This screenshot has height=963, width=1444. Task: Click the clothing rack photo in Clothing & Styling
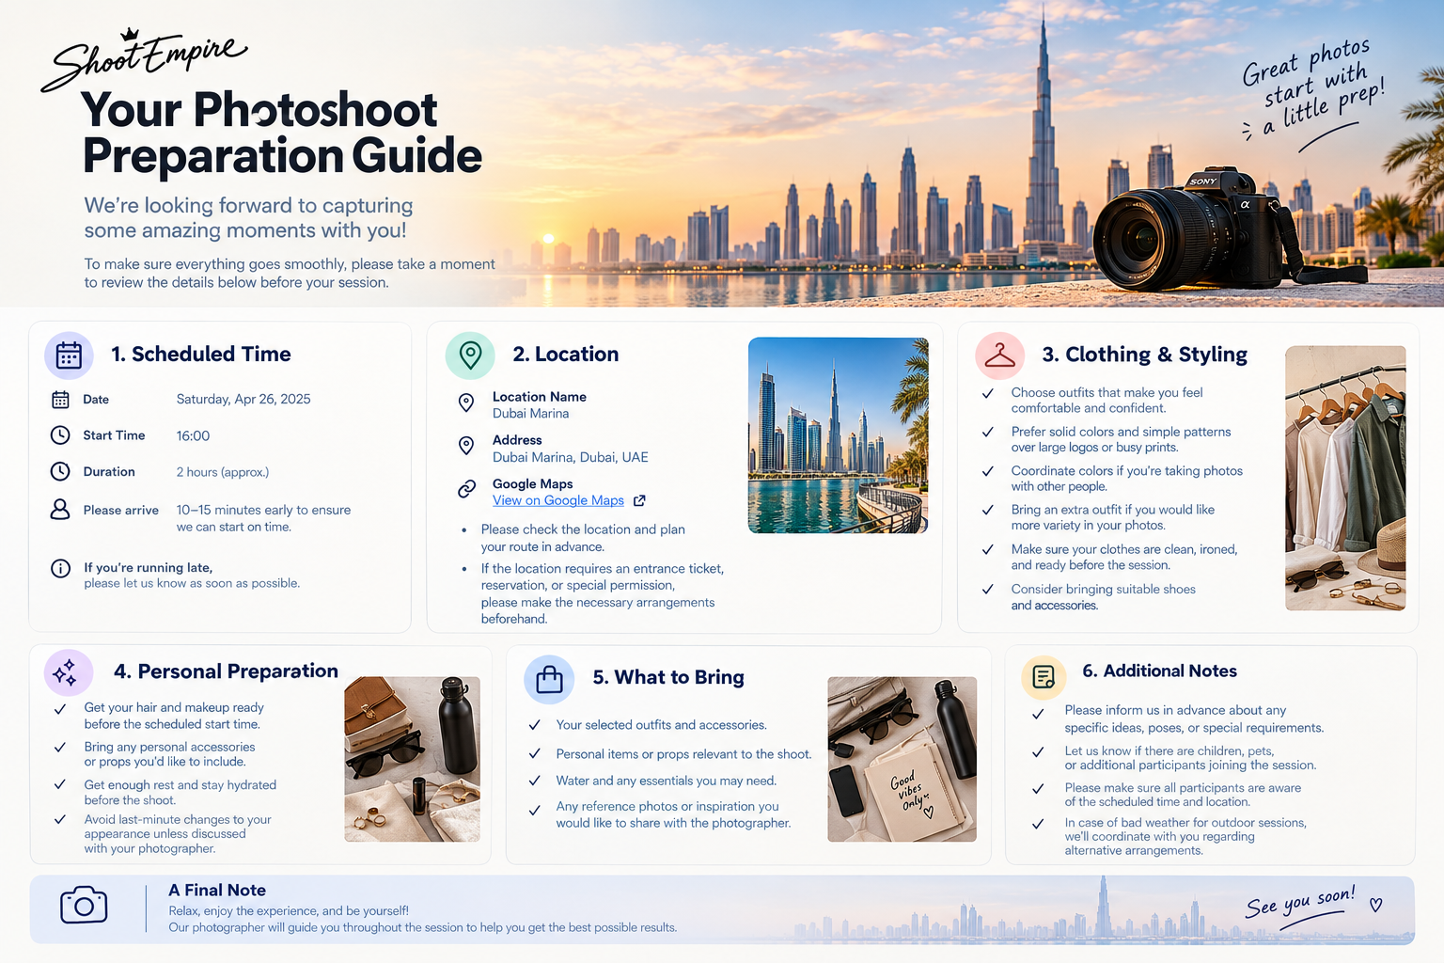click(x=1345, y=478)
